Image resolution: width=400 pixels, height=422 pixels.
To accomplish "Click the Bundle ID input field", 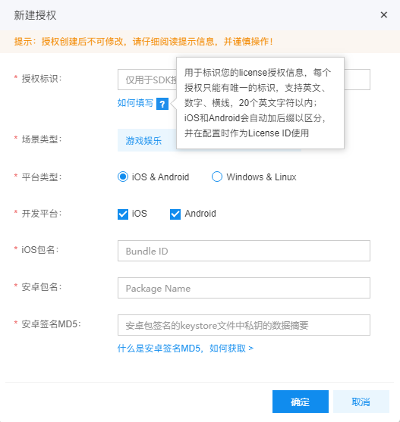I will point(244,251).
